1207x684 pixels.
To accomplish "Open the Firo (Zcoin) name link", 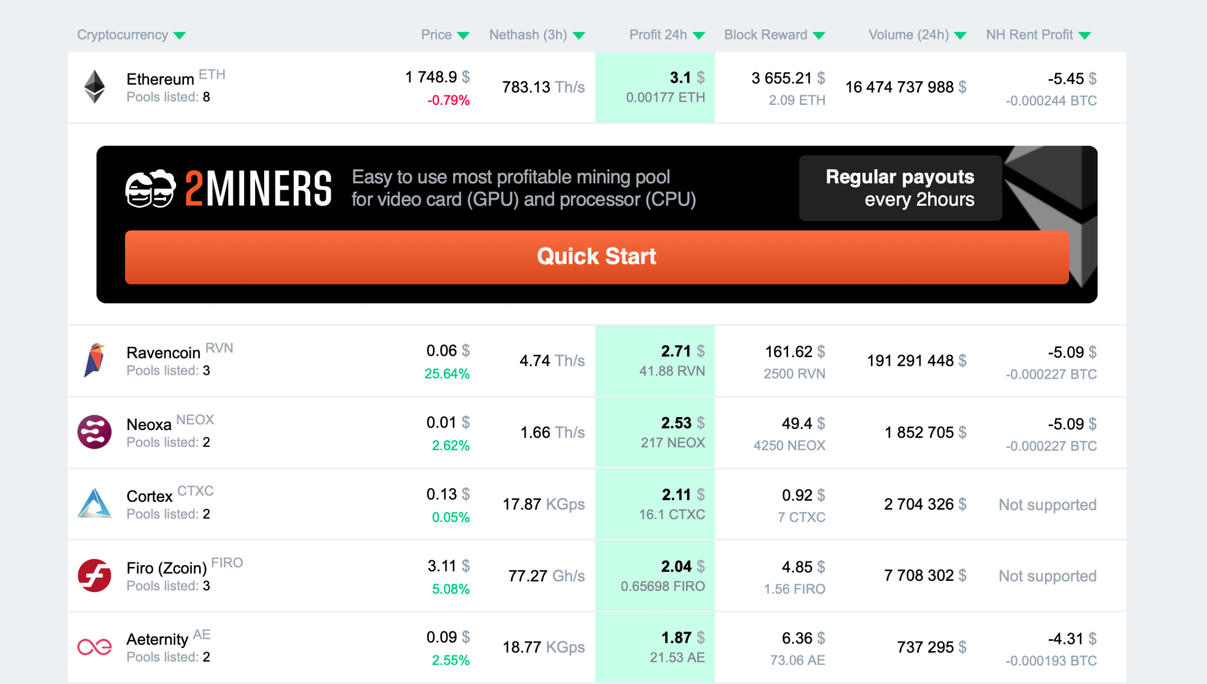I will coord(166,568).
